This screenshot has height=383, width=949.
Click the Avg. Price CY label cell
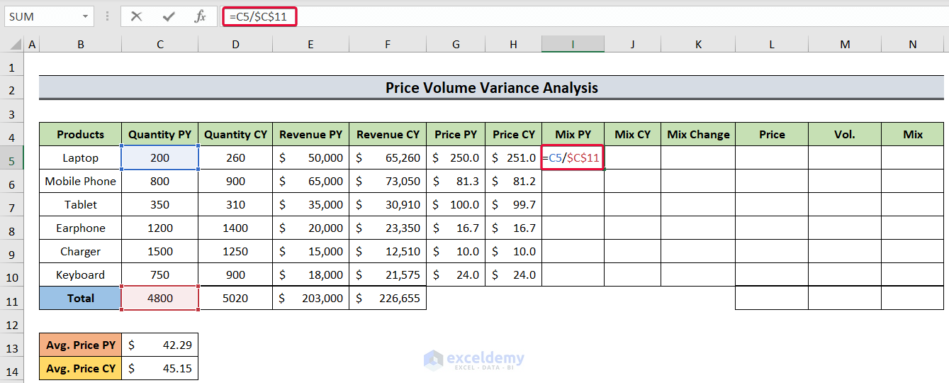(80, 369)
